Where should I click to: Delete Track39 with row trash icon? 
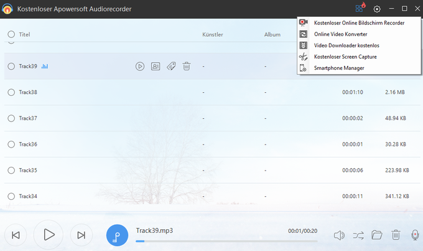click(187, 66)
